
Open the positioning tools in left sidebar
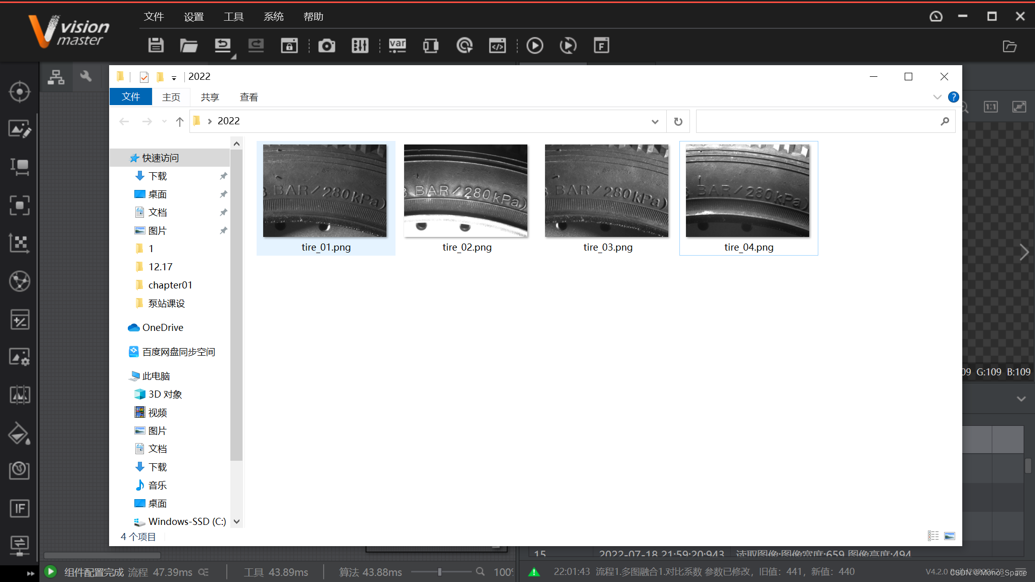[x=19, y=92]
